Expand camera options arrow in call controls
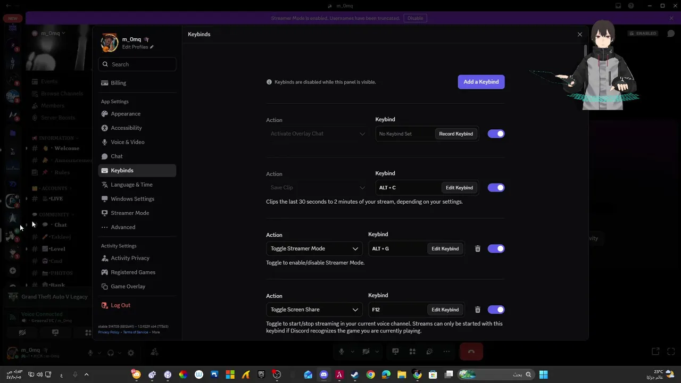 point(377,352)
